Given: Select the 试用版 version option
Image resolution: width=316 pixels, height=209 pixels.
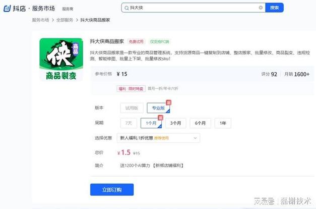Looking at the screenshot, I should click(132, 108).
